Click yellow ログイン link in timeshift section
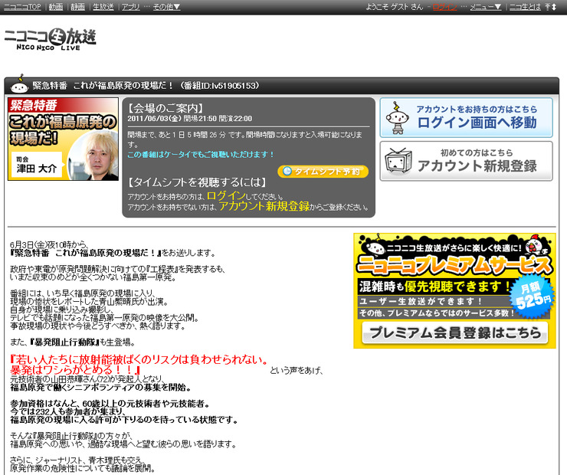The height and width of the screenshot is (475, 567). 226,196
